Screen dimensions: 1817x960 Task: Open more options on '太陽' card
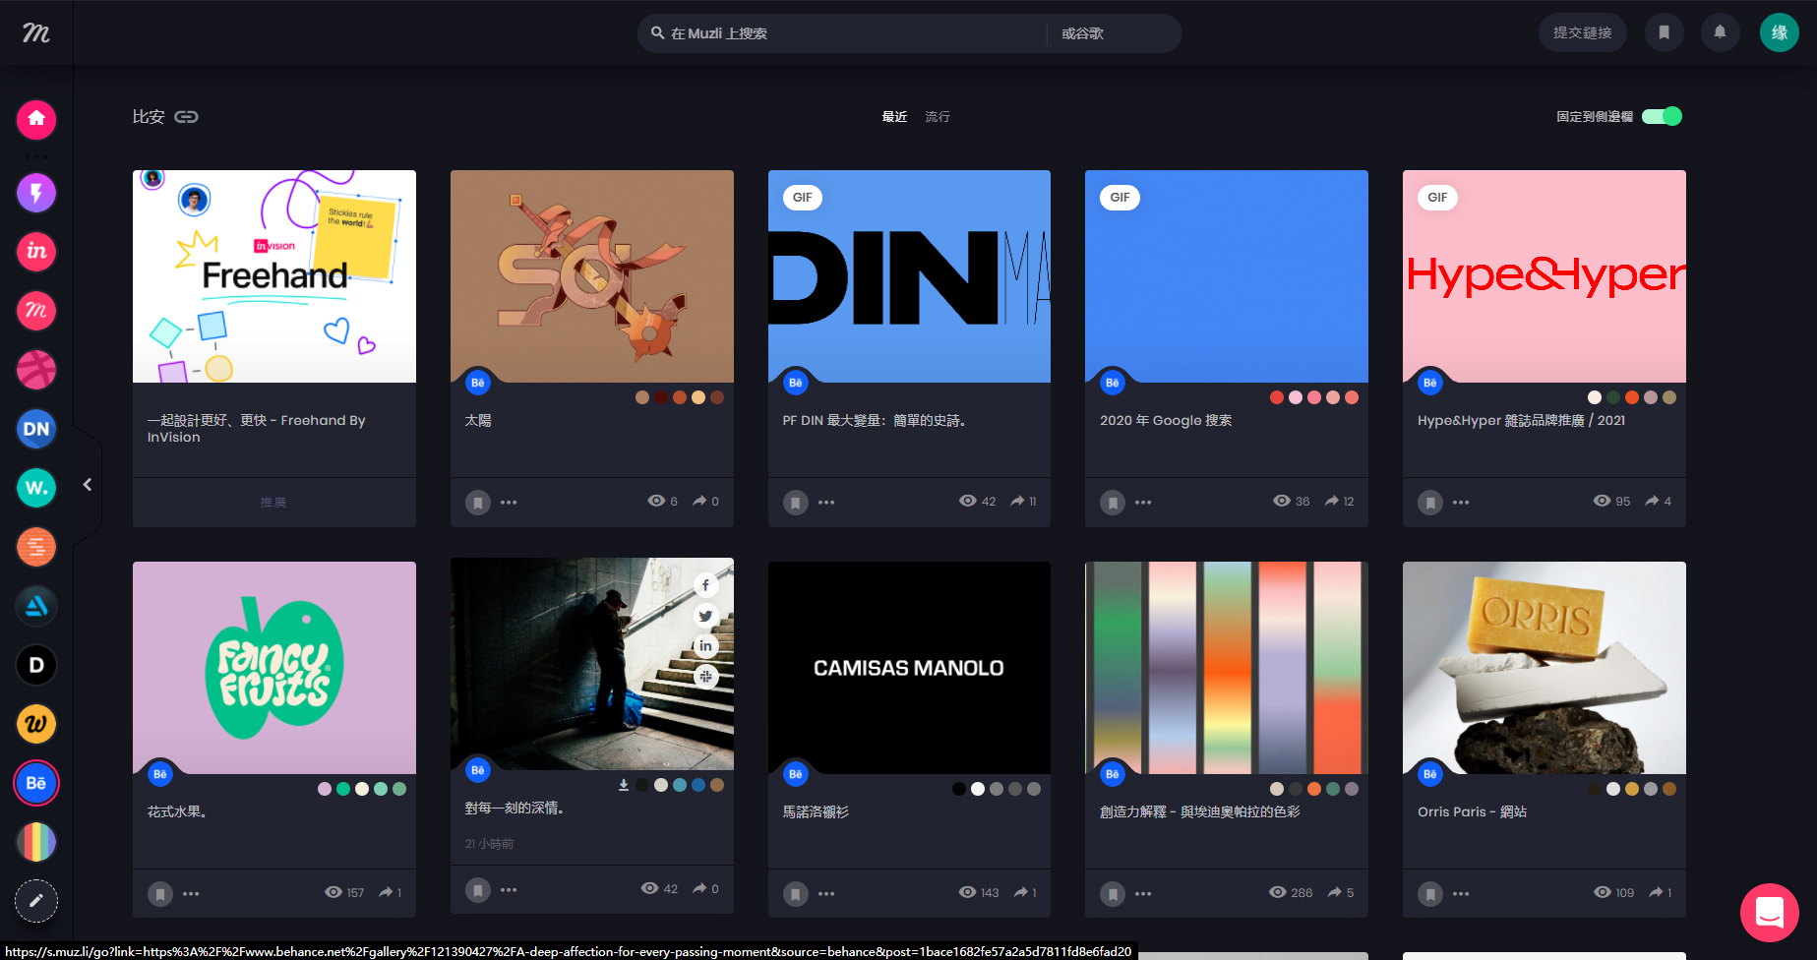[x=509, y=503]
